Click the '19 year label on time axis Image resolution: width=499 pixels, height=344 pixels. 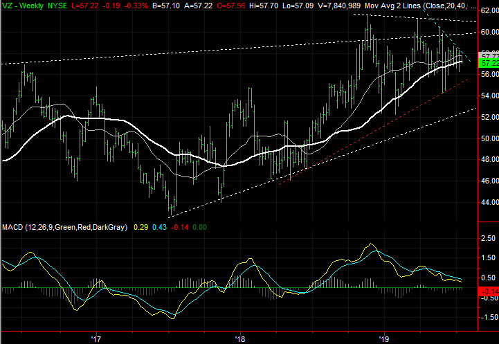[x=384, y=338]
